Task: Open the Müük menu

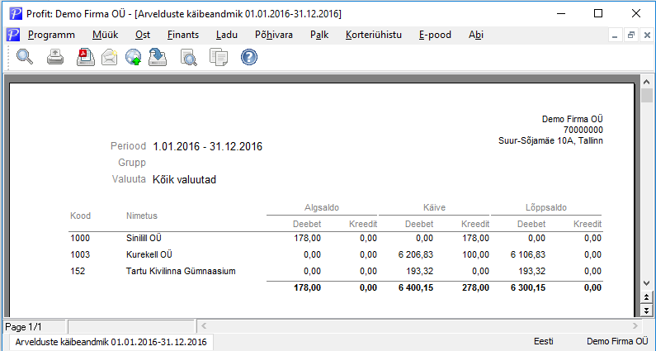Action: 106,35
